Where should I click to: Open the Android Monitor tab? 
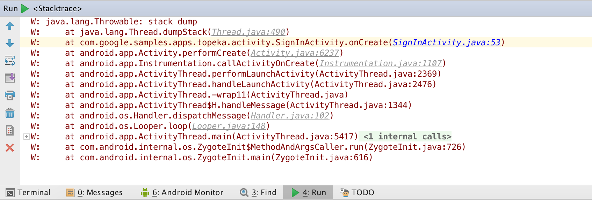[x=182, y=192]
